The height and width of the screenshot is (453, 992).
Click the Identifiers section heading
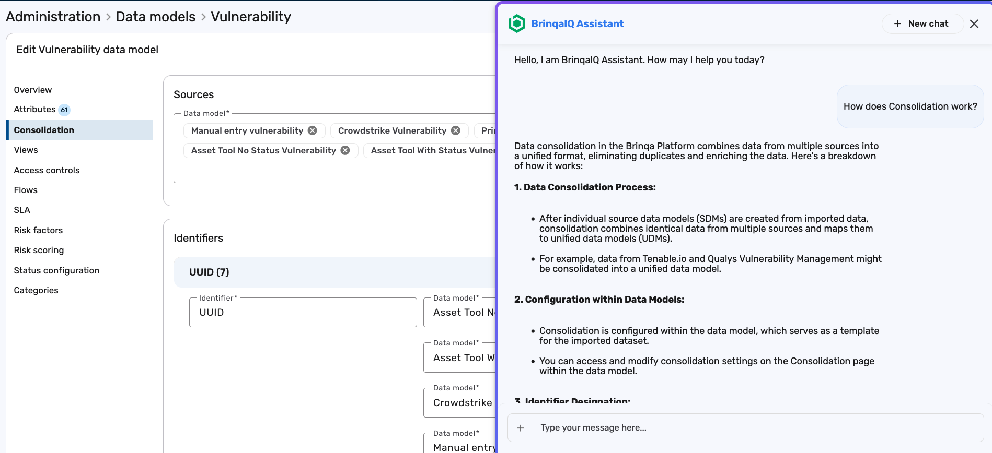tap(199, 238)
